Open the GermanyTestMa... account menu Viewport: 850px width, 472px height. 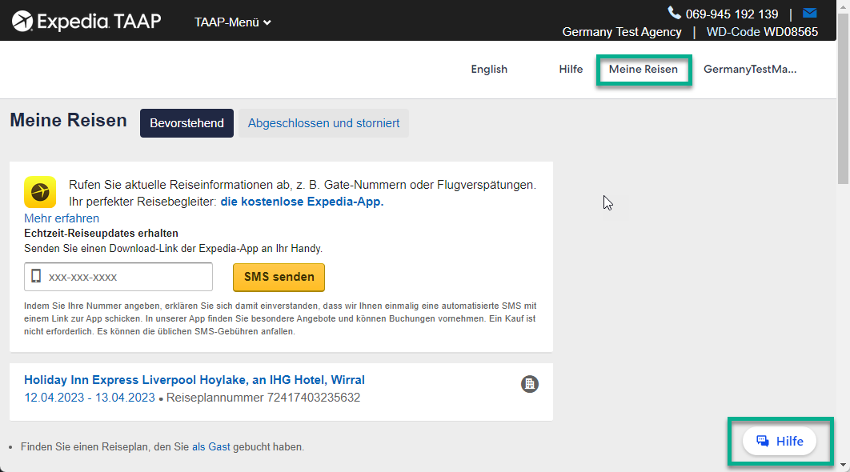(750, 70)
